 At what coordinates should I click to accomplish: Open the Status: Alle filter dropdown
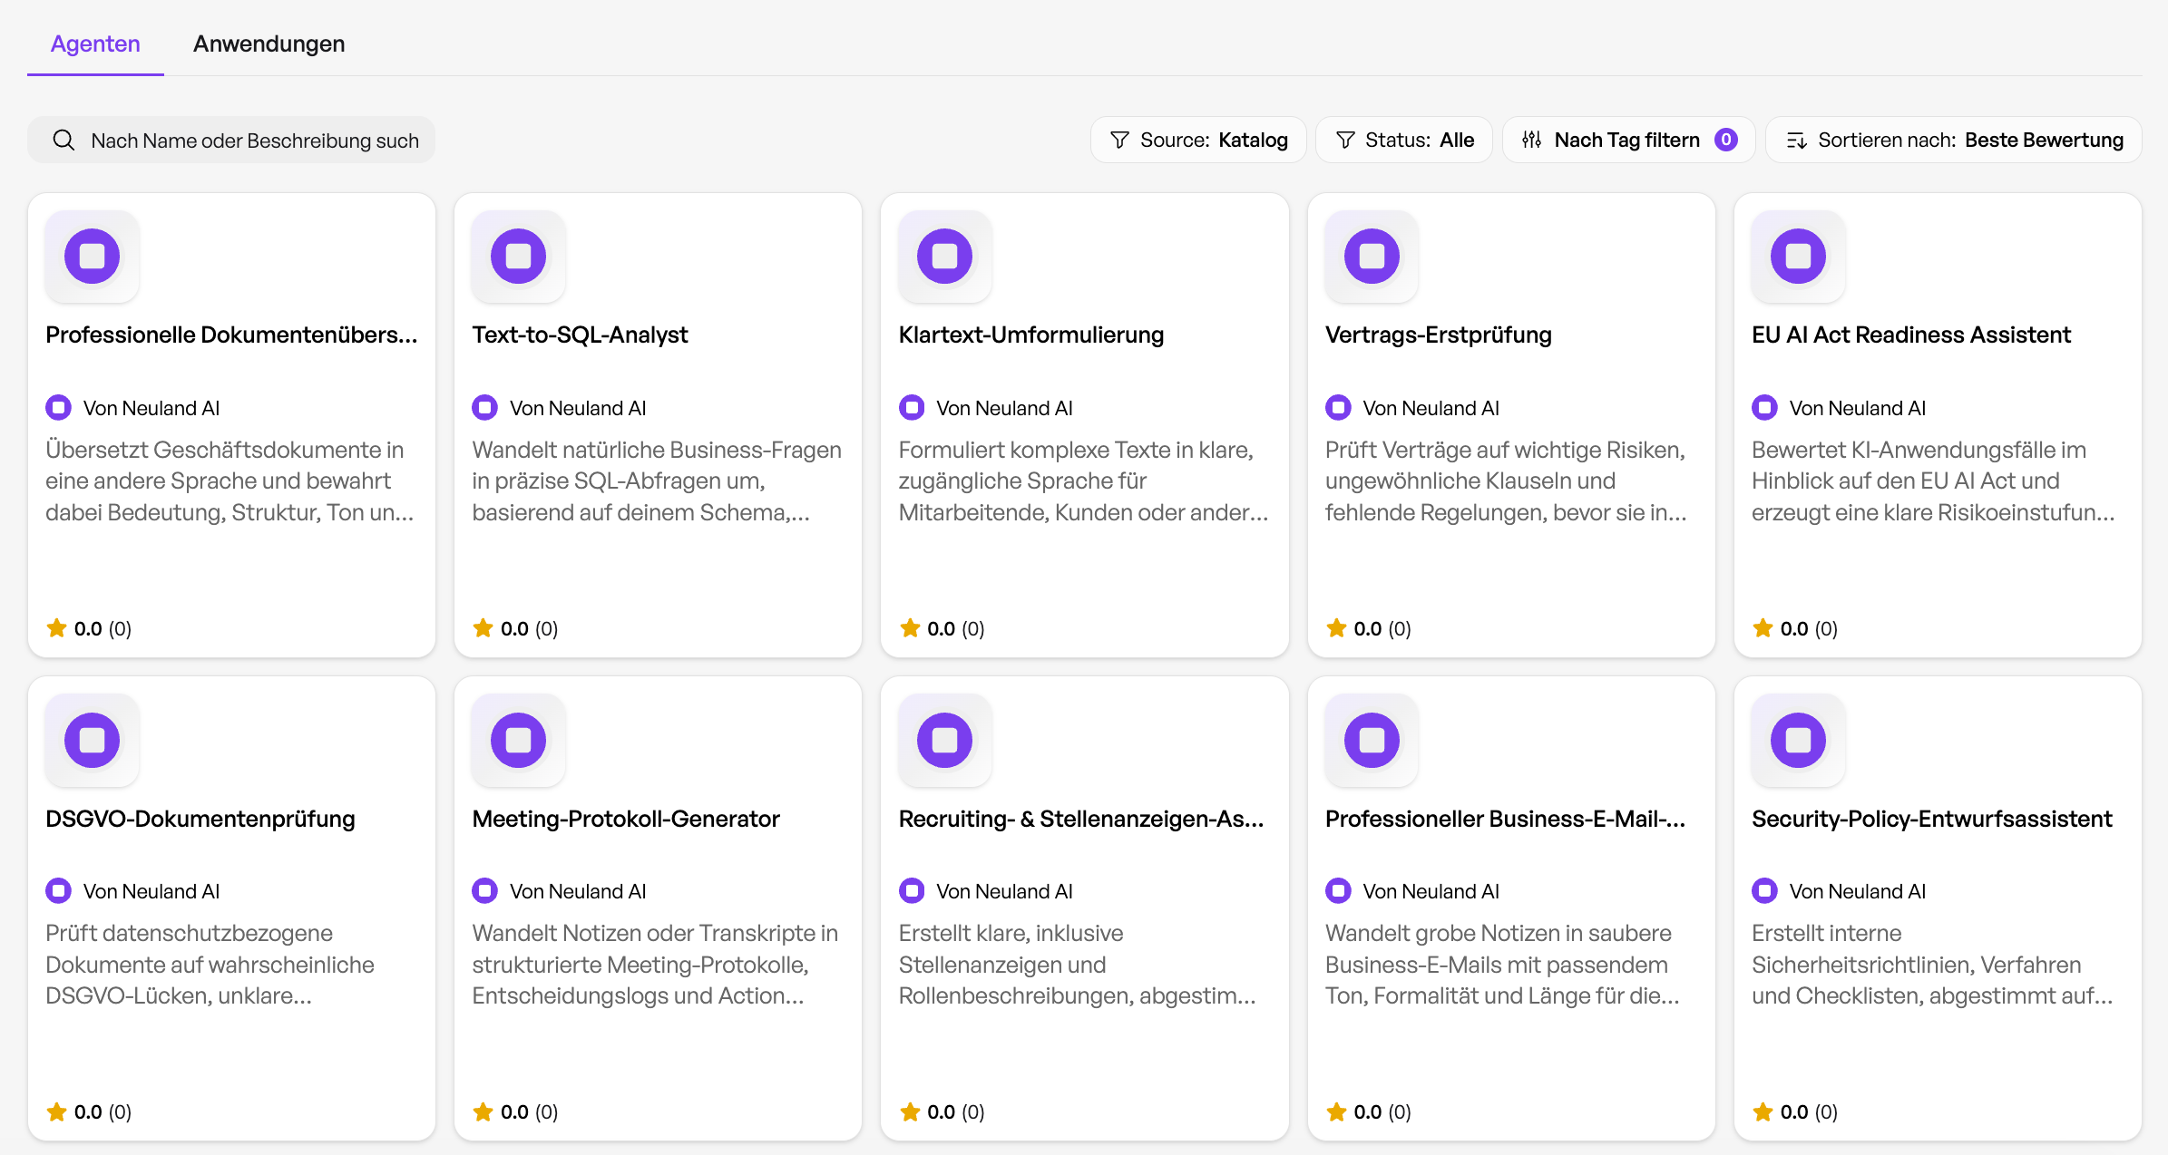coord(1404,140)
